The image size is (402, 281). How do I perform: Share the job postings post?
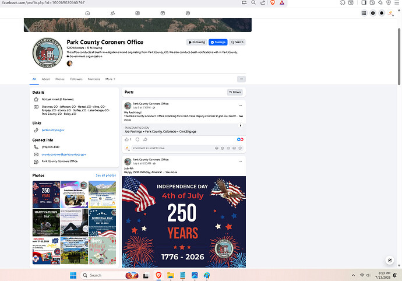point(145,139)
